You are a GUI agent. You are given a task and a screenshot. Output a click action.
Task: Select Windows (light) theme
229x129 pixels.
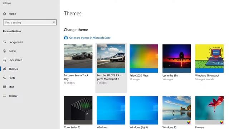tap(144, 110)
